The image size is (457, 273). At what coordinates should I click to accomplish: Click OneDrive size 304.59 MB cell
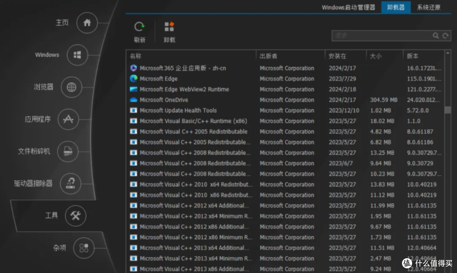pos(383,100)
